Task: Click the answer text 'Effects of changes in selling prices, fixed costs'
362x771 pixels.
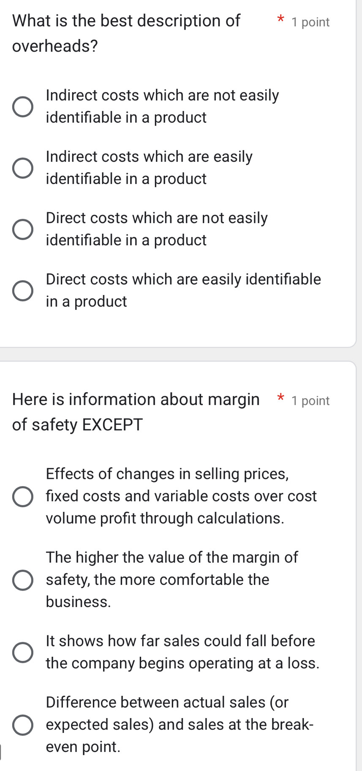Action: point(181,496)
